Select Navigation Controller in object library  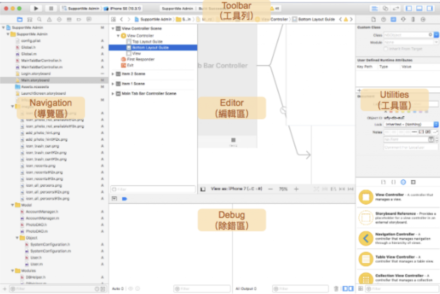398,238
